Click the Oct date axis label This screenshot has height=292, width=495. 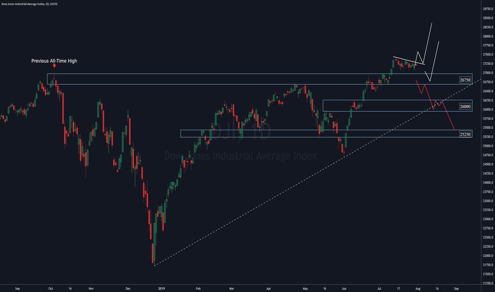[51, 289]
